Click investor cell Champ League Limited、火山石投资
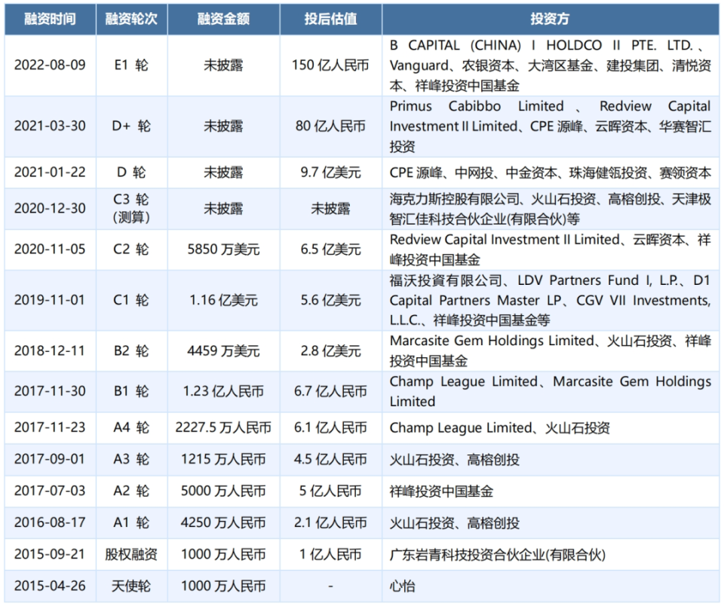Image resolution: width=724 pixels, height=606 pixels. click(551, 428)
